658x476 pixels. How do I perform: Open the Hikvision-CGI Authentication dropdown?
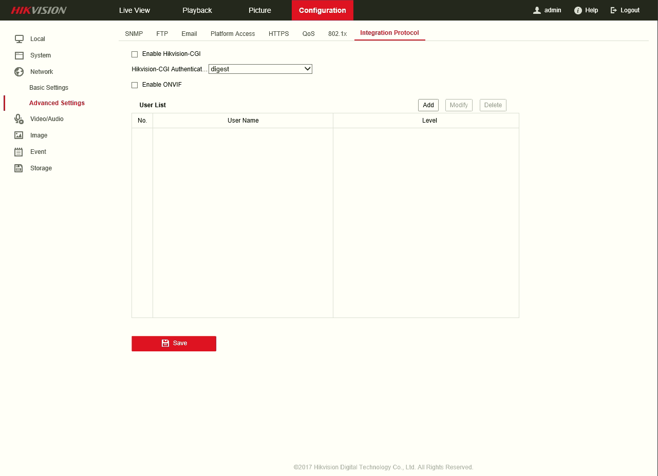(260, 69)
